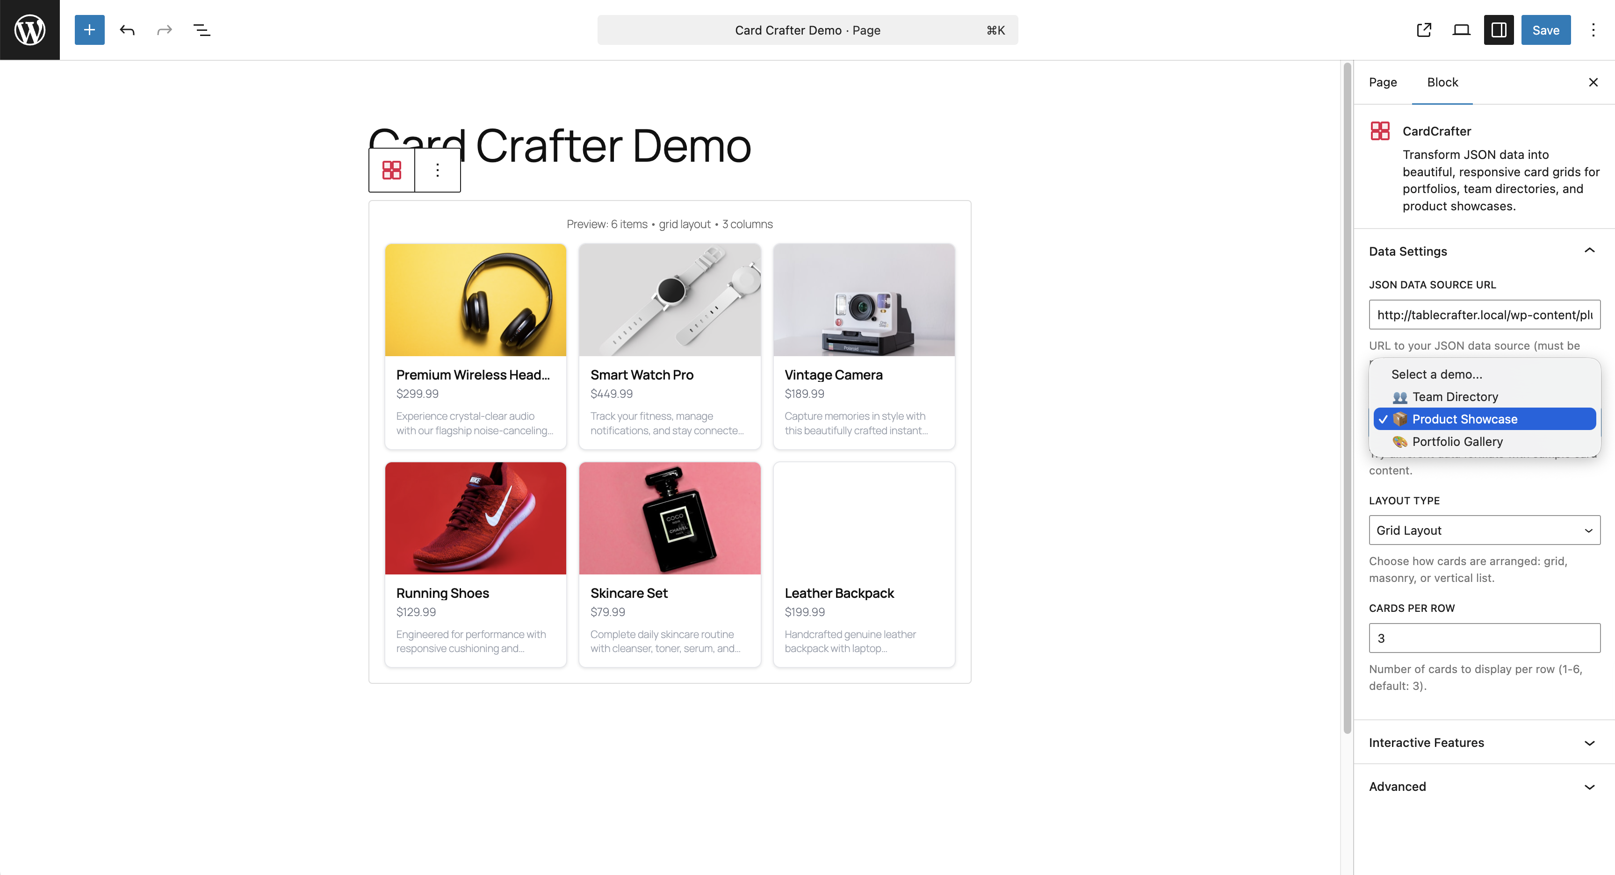Open the Grid Layout dropdown

tap(1484, 530)
